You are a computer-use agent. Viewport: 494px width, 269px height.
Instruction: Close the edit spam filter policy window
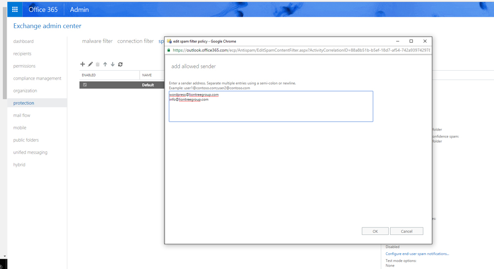click(x=425, y=42)
